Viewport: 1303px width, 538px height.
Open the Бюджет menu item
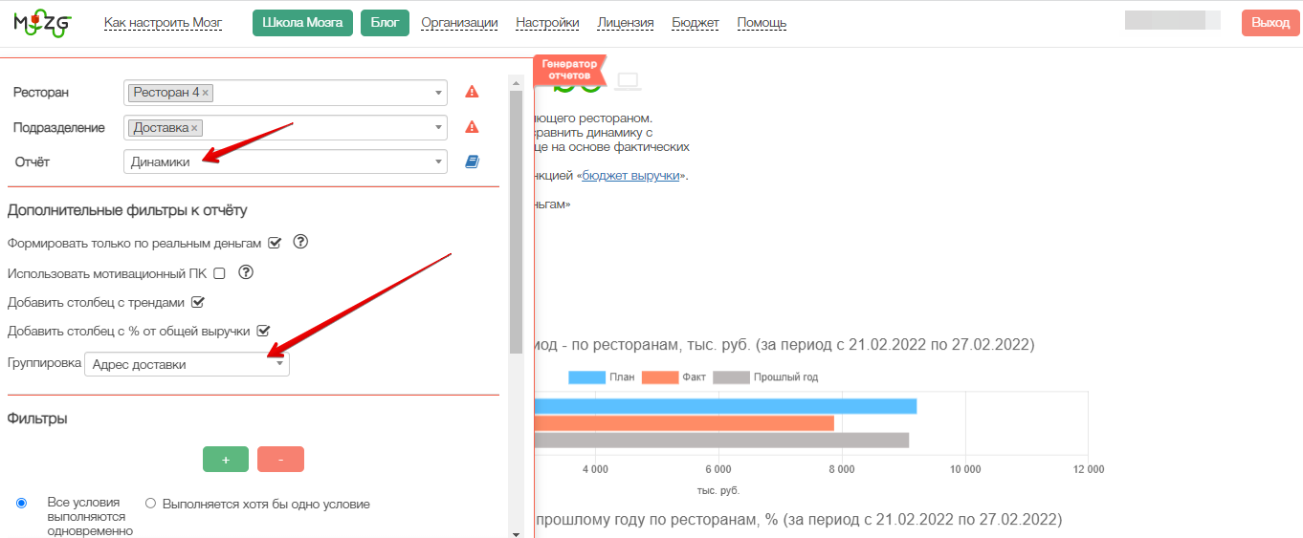(696, 23)
